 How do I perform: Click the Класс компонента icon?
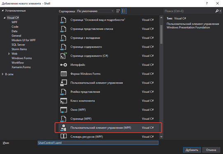tap(63, 101)
